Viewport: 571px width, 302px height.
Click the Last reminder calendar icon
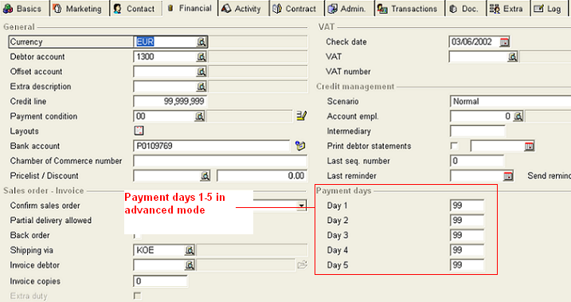pyautogui.click(x=507, y=176)
